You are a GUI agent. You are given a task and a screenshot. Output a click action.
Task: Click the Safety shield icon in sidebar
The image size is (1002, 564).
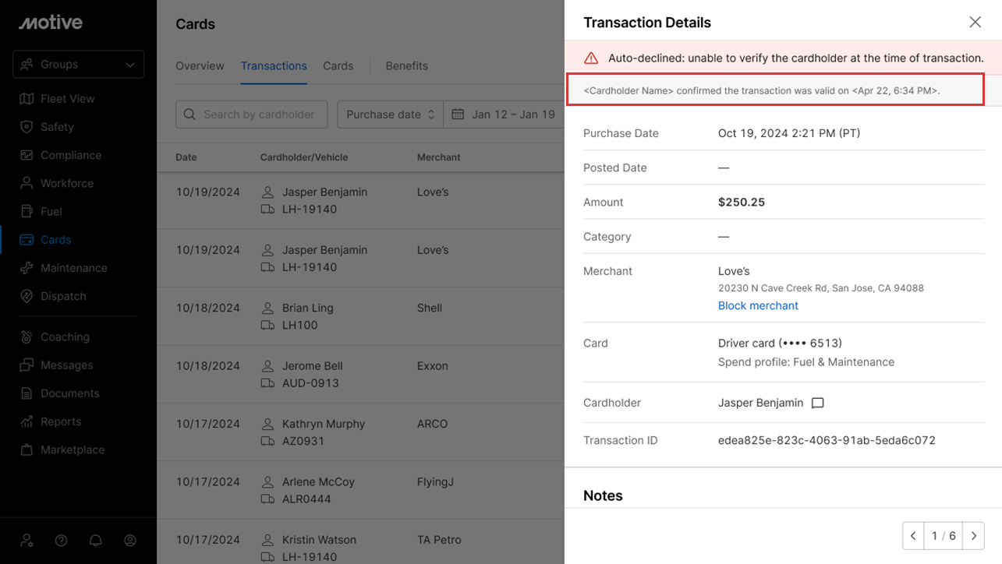tap(27, 127)
